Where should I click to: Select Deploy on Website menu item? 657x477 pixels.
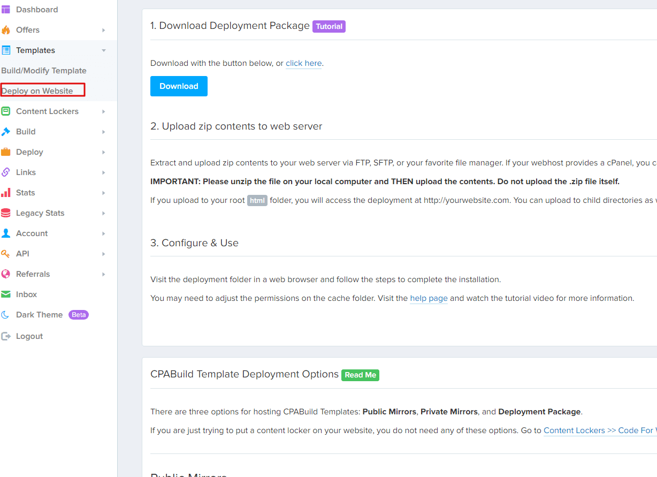(37, 91)
